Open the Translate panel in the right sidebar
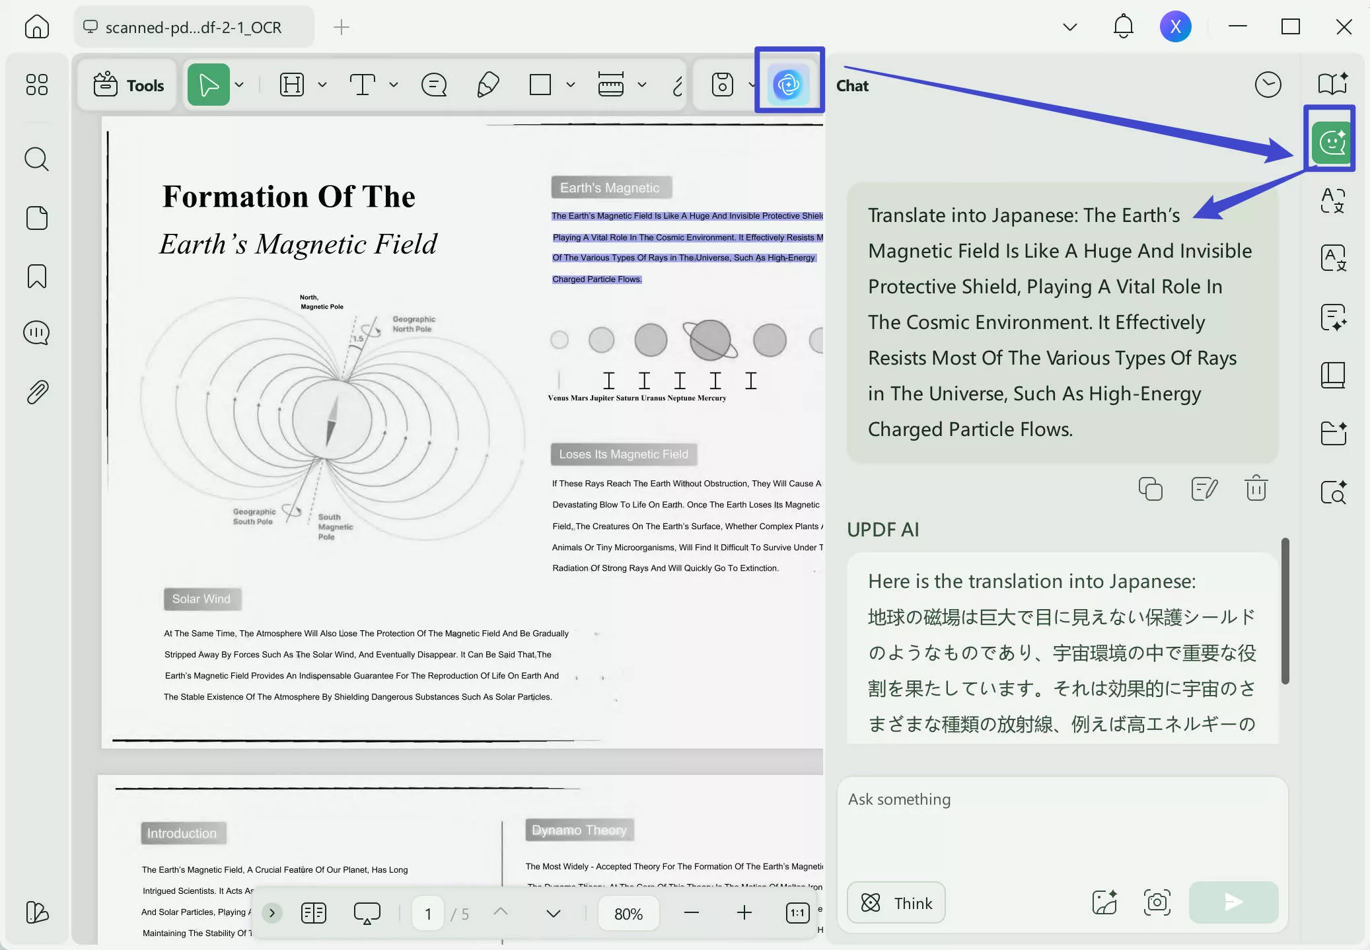 pos(1333,258)
